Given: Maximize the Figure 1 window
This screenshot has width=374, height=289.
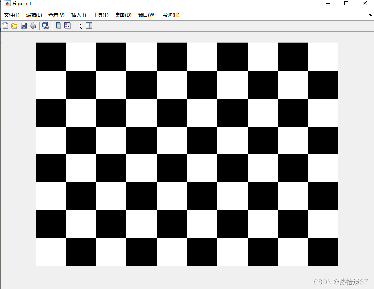Looking at the screenshot, I should pos(346,4).
